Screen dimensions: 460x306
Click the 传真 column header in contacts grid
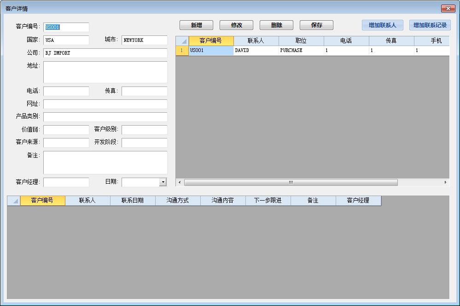[392, 41]
